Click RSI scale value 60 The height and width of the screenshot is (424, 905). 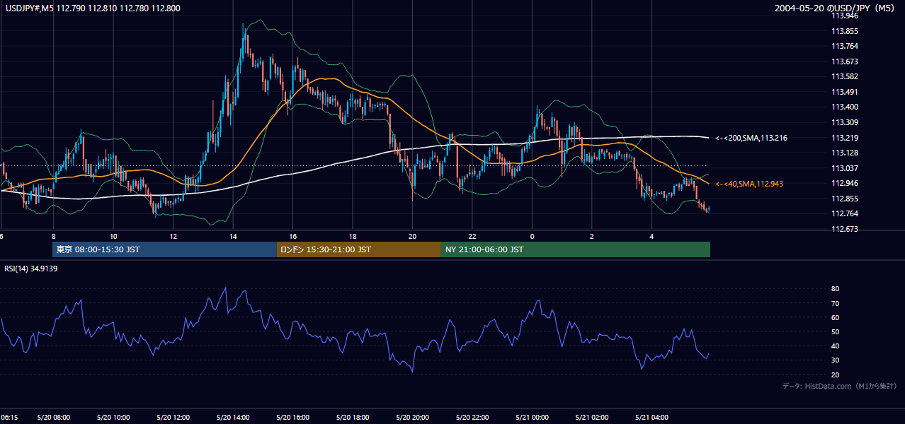pos(836,317)
